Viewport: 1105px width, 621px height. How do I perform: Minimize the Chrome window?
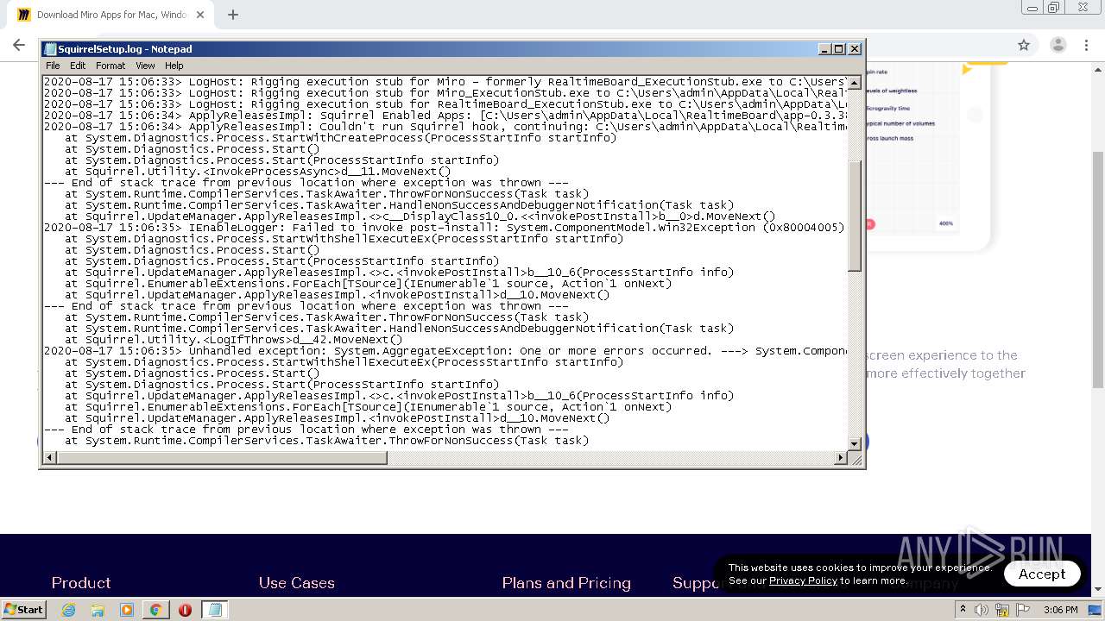tap(1032, 8)
